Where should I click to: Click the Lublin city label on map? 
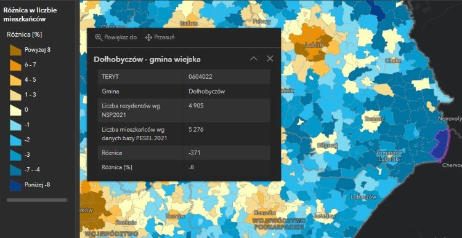pos(314,45)
